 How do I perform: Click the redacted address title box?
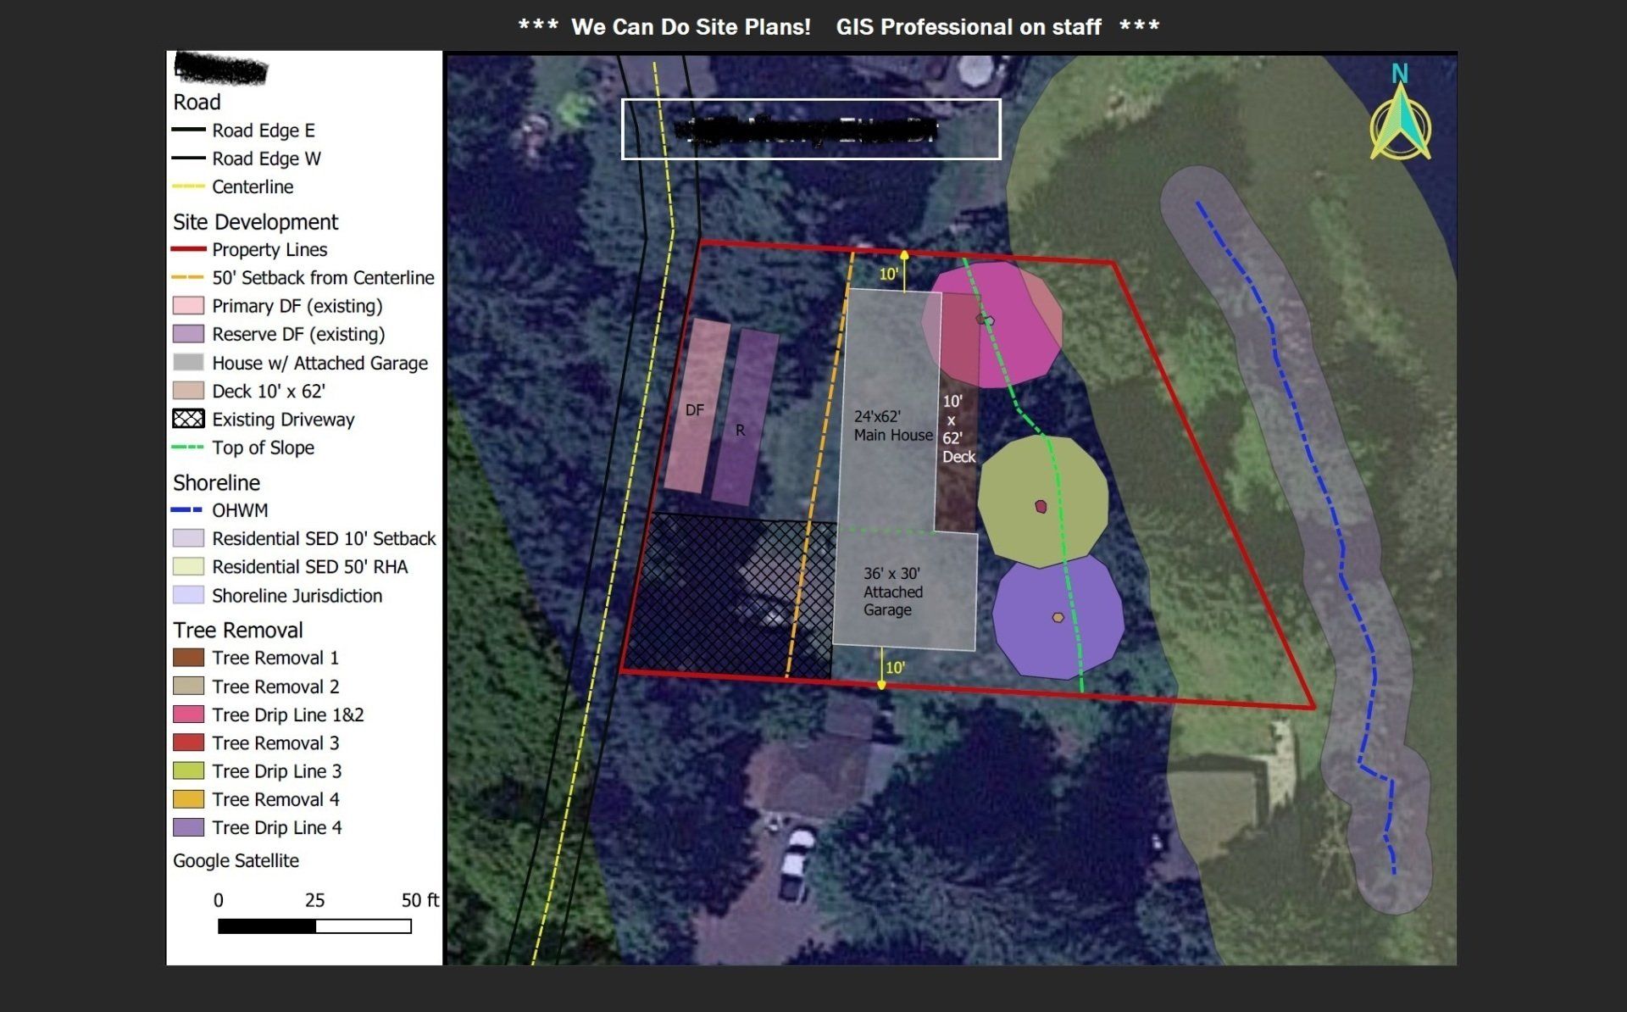(x=811, y=129)
